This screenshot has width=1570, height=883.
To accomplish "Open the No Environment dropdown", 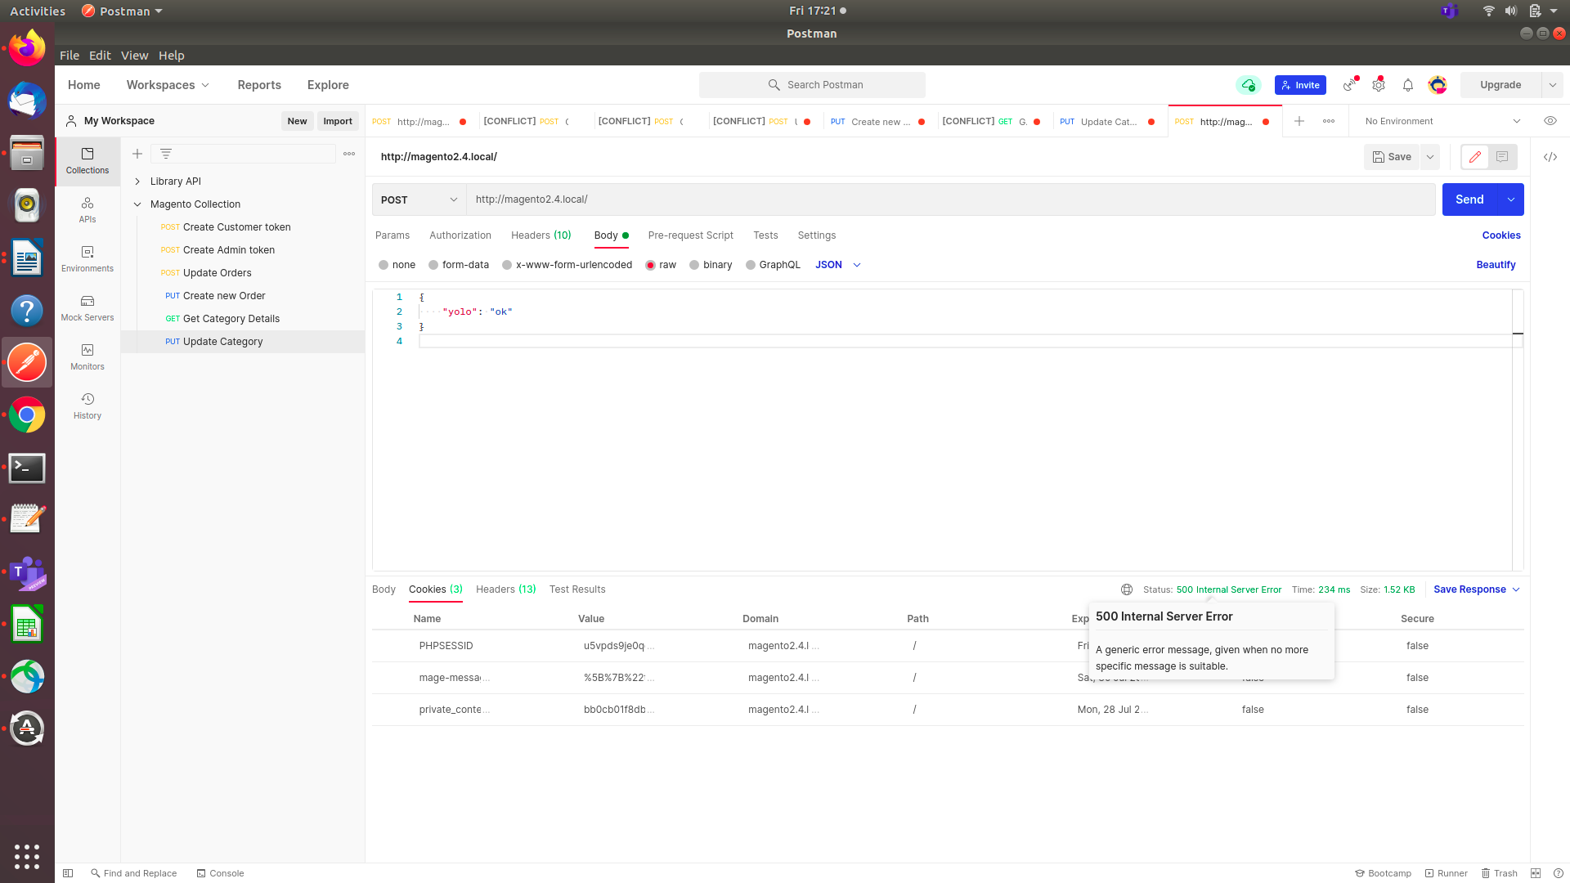I will click(1442, 121).
